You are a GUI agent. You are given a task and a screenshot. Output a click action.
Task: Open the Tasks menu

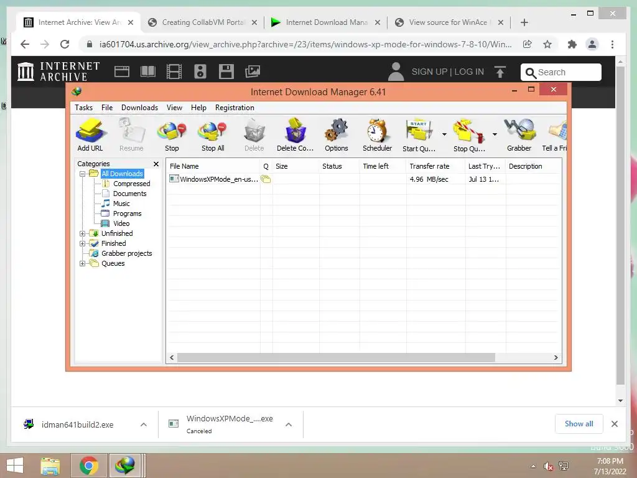pos(84,108)
